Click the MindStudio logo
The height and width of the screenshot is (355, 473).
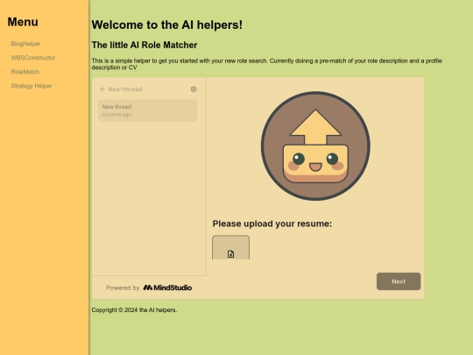(x=167, y=288)
